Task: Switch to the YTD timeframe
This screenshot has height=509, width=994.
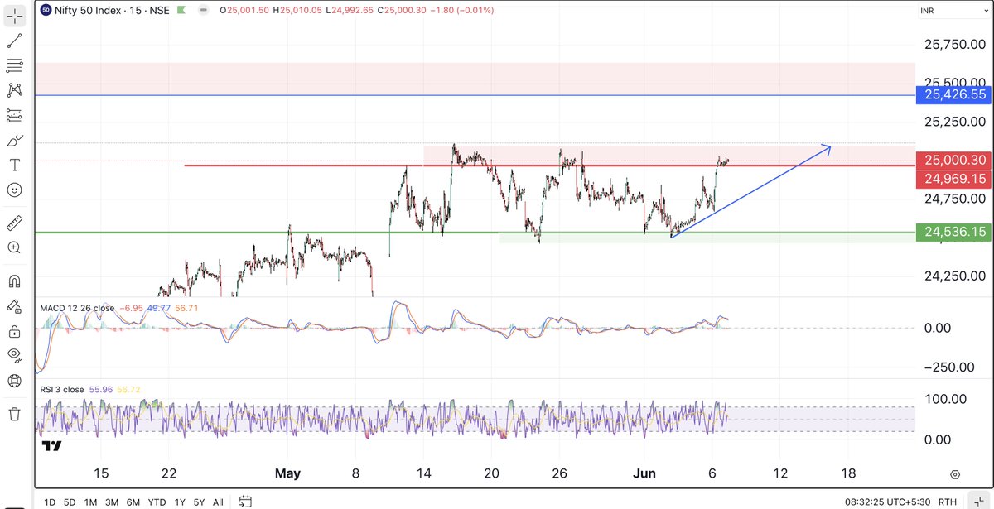Action: point(155,502)
